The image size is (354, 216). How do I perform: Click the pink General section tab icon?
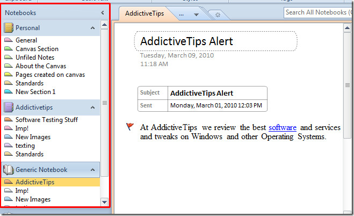(x=9, y=40)
